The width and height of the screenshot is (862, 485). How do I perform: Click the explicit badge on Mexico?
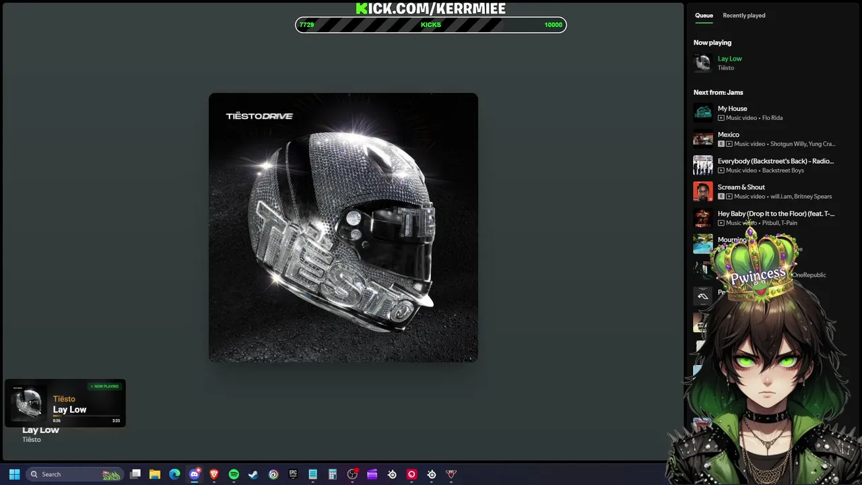click(721, 144)
